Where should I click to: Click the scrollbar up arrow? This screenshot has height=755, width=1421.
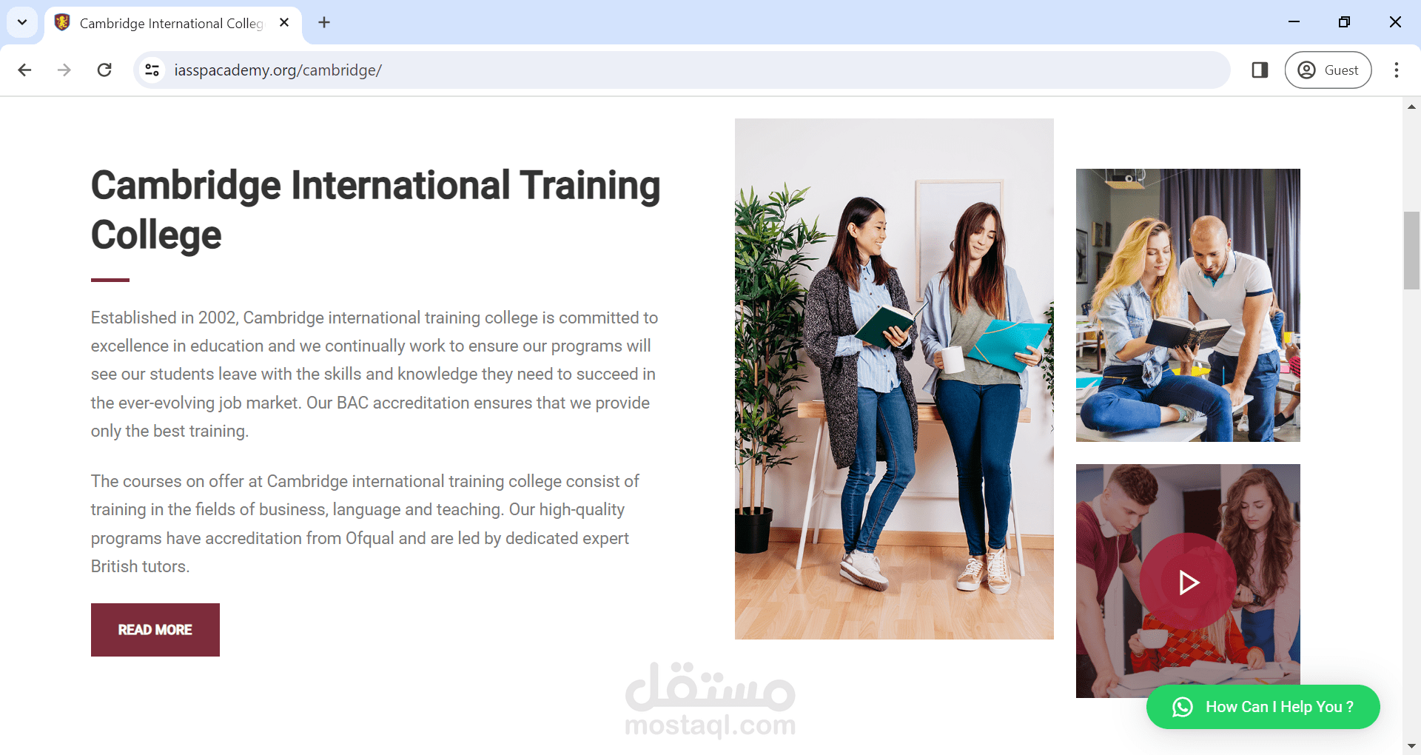1411,107
